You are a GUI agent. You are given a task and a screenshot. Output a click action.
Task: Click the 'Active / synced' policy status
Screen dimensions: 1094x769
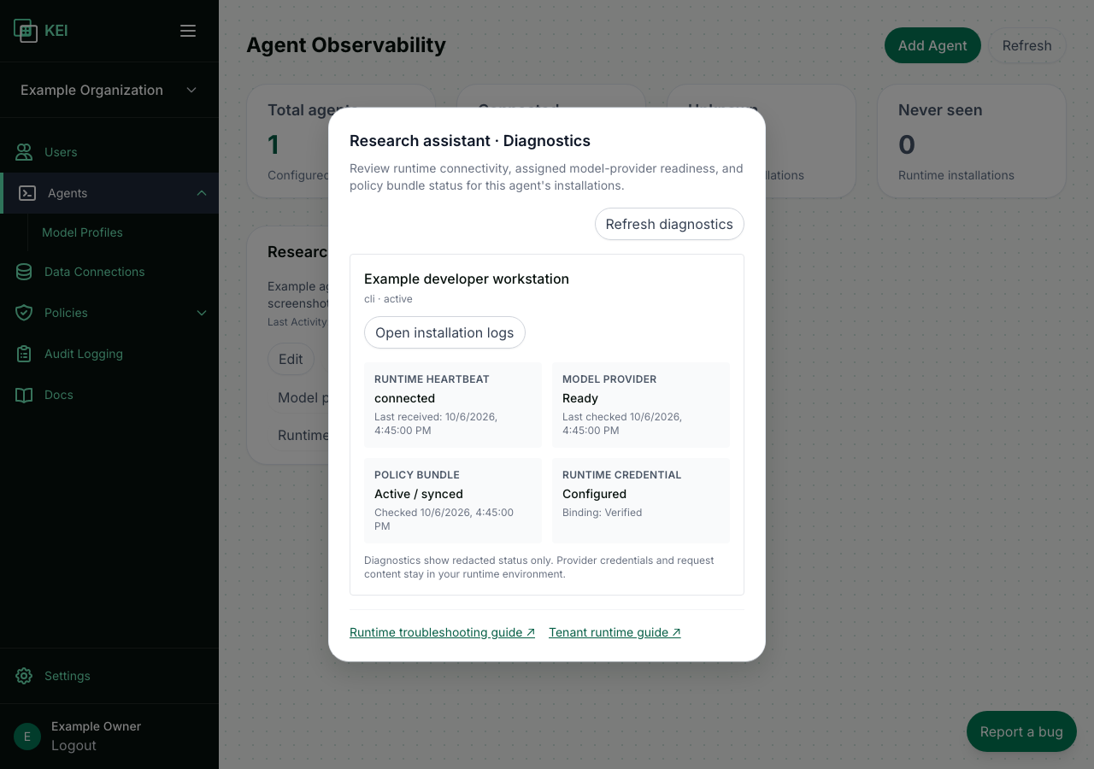click(419, 494)
